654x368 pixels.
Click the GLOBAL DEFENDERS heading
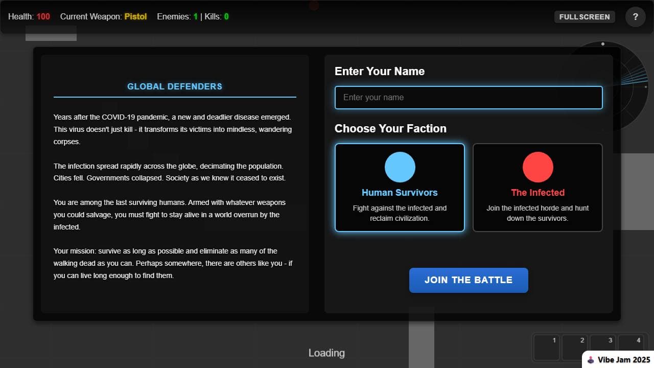175,86
